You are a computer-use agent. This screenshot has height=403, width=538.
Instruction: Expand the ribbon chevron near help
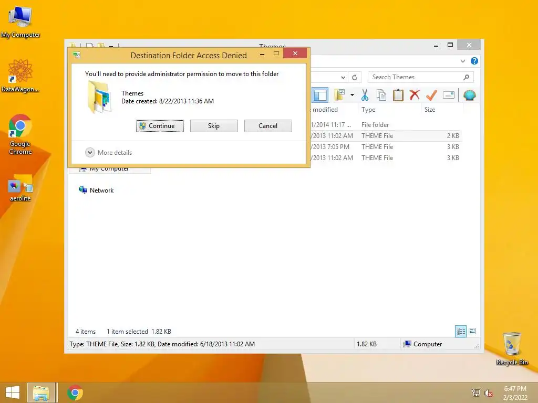(x=462, y=61)
